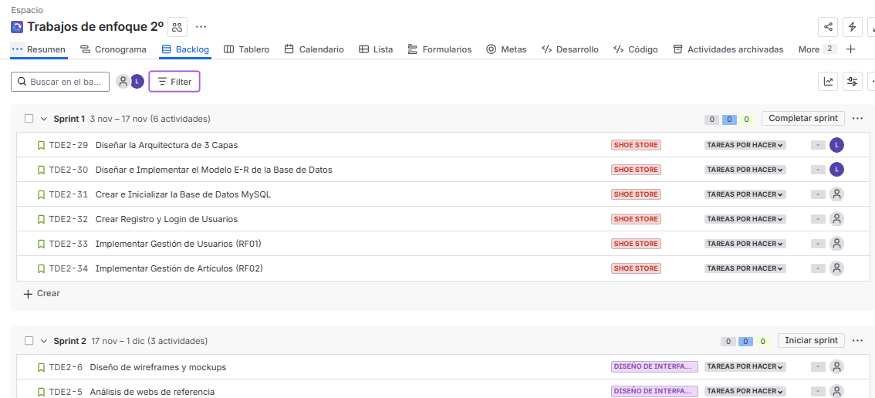This screenshot has height=398, width=875.
Task: Open the More tabs dropdown
Action: 817,49
